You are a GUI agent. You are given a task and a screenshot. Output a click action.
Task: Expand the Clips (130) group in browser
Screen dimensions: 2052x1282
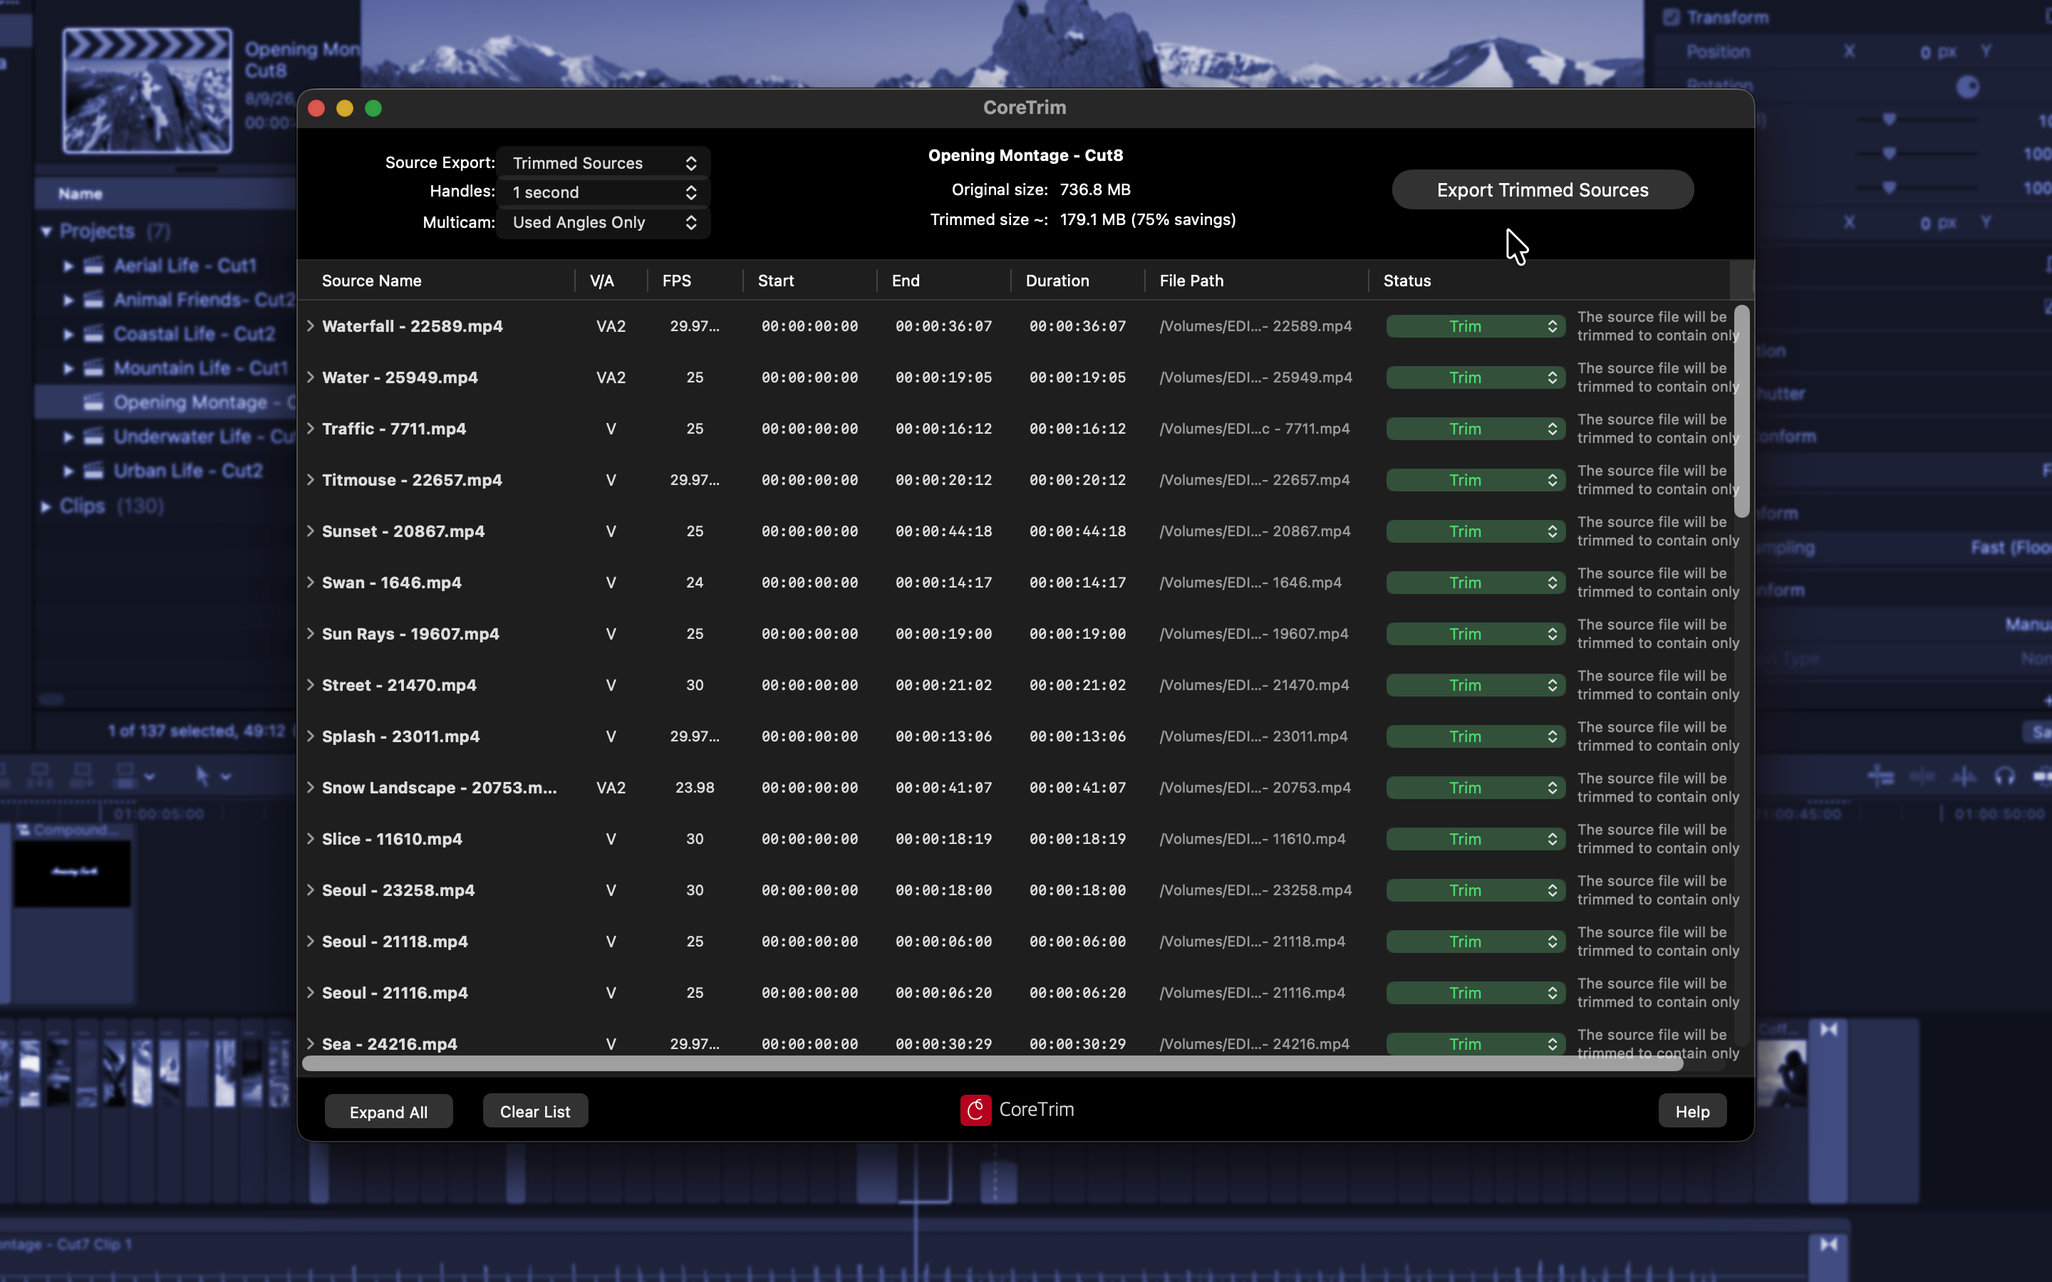[x=46, y=506]
